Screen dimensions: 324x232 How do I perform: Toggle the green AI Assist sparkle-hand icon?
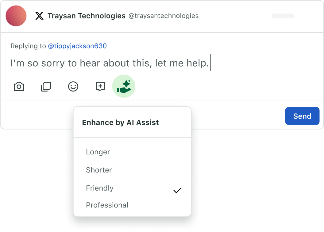[124, 86]
